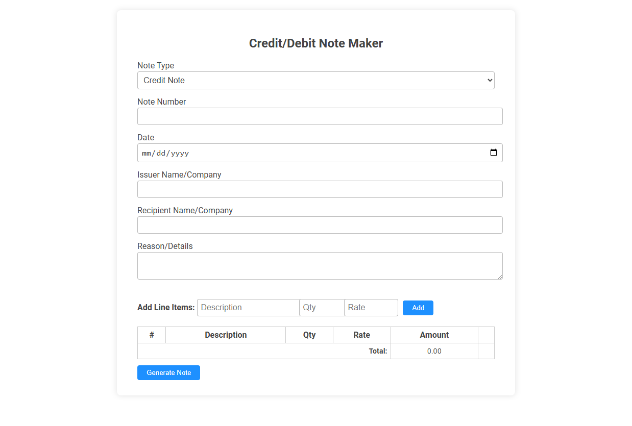This screenshot has width=632, height=426.
Task: Click the Generate Note button
Action: (x=168, y=372)
